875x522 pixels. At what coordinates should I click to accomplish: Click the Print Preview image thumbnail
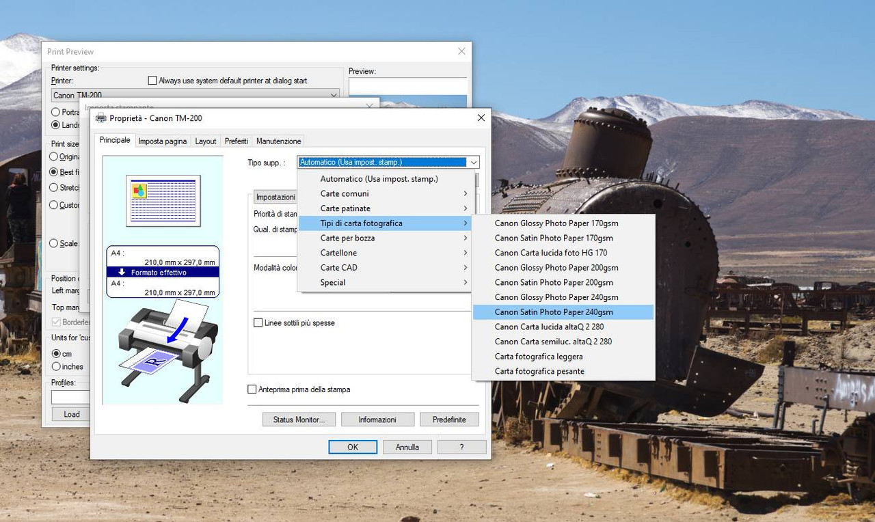pyautogui.click(x=408, y=92)
